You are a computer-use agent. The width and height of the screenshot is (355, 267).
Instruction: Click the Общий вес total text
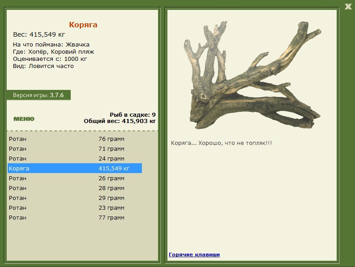pos(120,121)
